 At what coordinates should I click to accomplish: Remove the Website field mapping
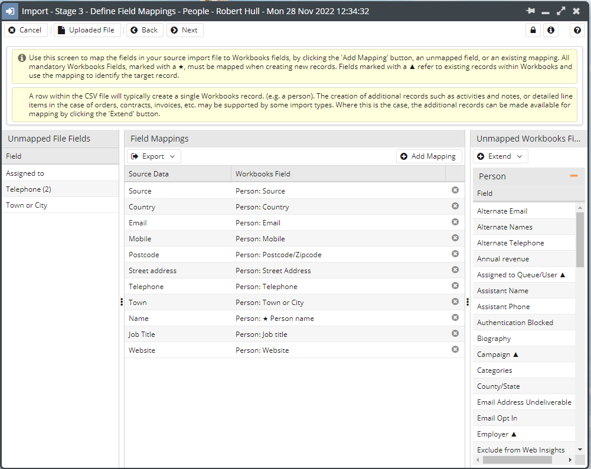pyautogui.click(x=455, y=349)
